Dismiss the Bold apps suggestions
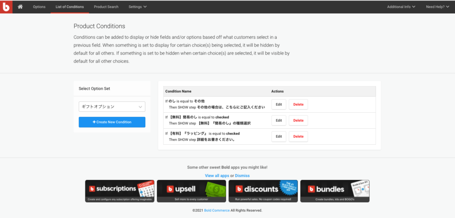The width and height of the screenshot is (455, 218). (x=242, y=176)
